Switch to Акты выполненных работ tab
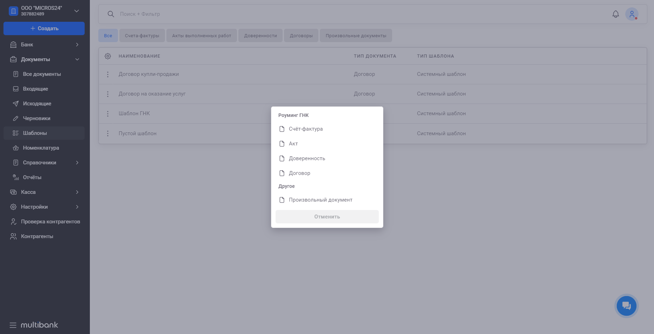The width and height of the screenshot is (654, 334). (202, 35)
